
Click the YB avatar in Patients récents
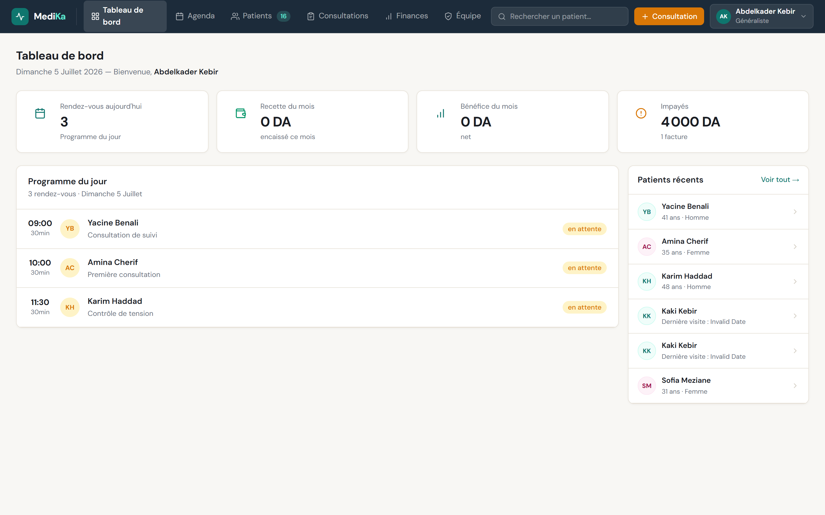click(x=647, y=212)
